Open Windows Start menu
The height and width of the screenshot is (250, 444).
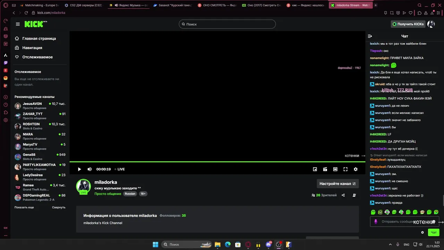click(x=155, y=244)
